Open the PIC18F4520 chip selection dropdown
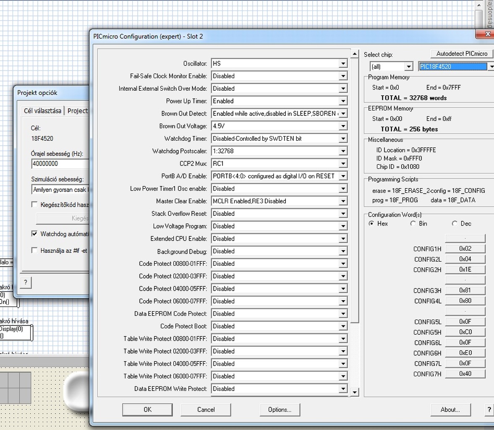 [x=490, y=66]
